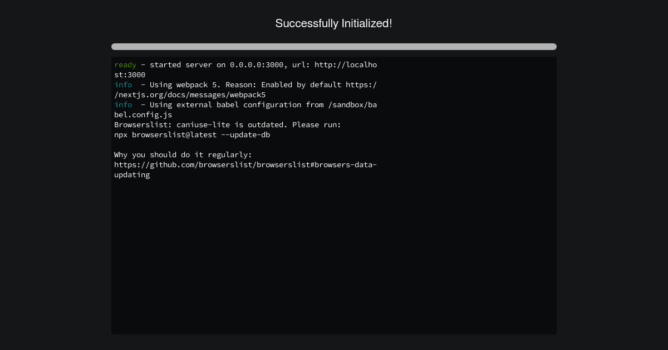Click the second 'info' log label
Screen dimensions: 668x350
click(x=123, y=104)
